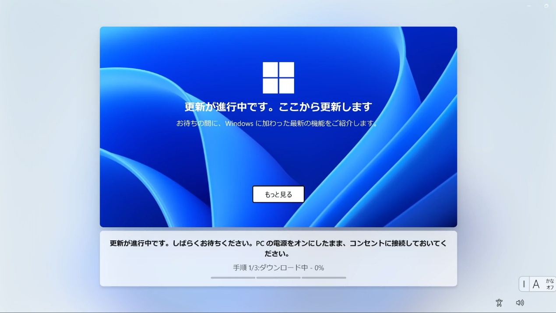556x313 pixels.
Task: Click the Windows logo on the blue banner
Action: pyautogui.click(x=278, y=77)
